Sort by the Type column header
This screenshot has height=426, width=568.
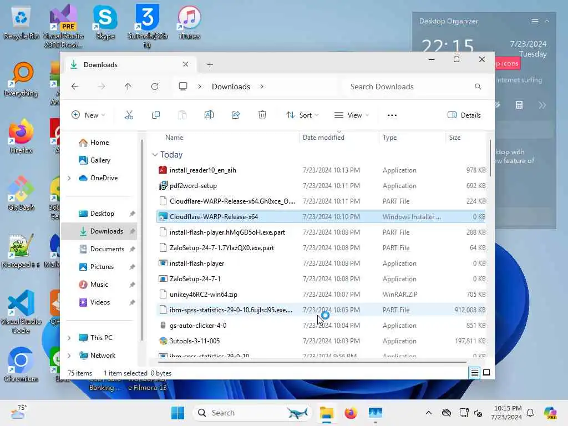point(412,138)
